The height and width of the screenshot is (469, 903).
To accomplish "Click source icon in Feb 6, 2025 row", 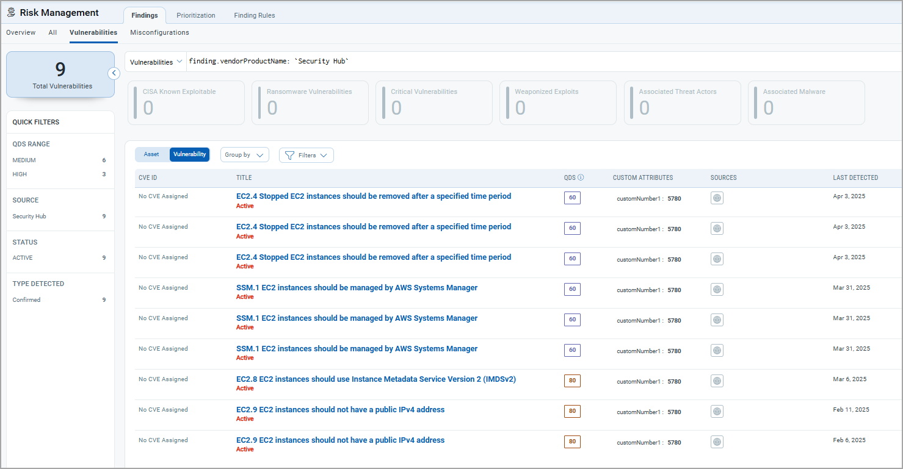I will (x=717, y=442).
